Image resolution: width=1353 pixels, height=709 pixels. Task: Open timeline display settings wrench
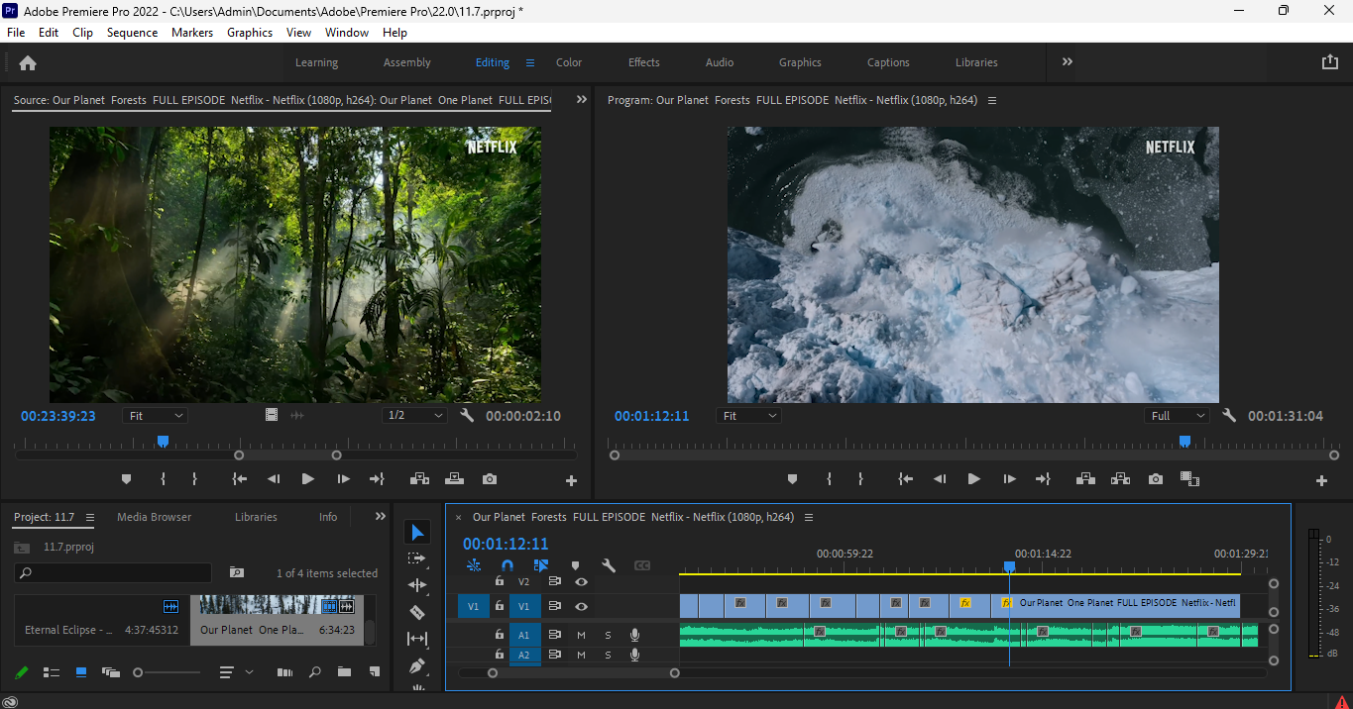click(x=609, y=565)
